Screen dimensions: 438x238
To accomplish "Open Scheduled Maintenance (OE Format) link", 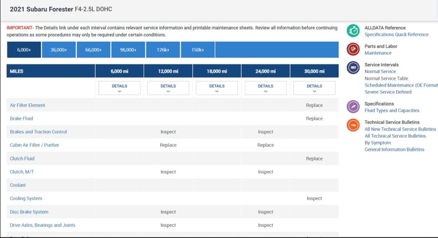I will (x=401, y=85).
